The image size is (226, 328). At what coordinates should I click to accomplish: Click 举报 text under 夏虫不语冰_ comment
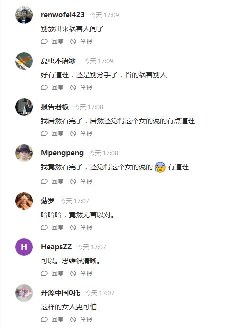tap(86, 88)
